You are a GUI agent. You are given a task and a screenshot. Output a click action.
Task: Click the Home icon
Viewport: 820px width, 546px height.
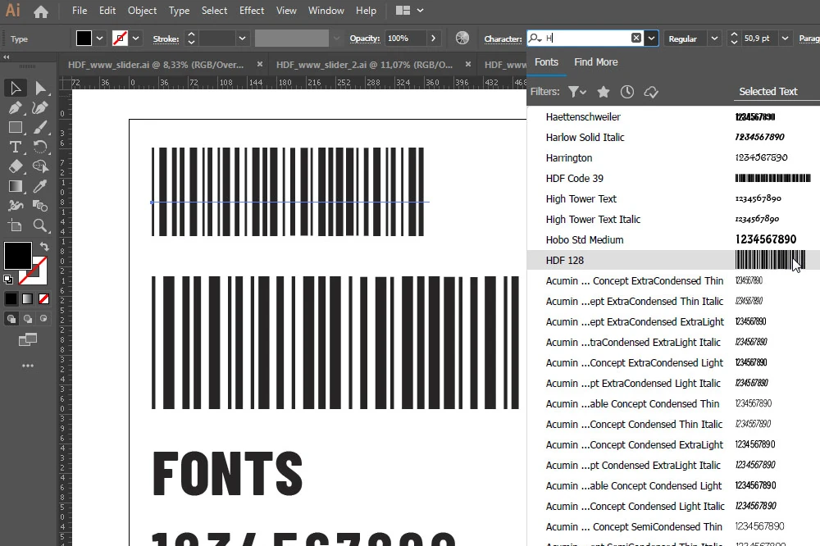pos(41,11)
